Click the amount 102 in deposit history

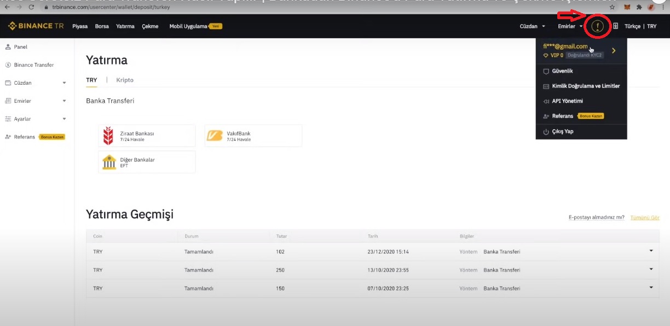pos(280,252)
